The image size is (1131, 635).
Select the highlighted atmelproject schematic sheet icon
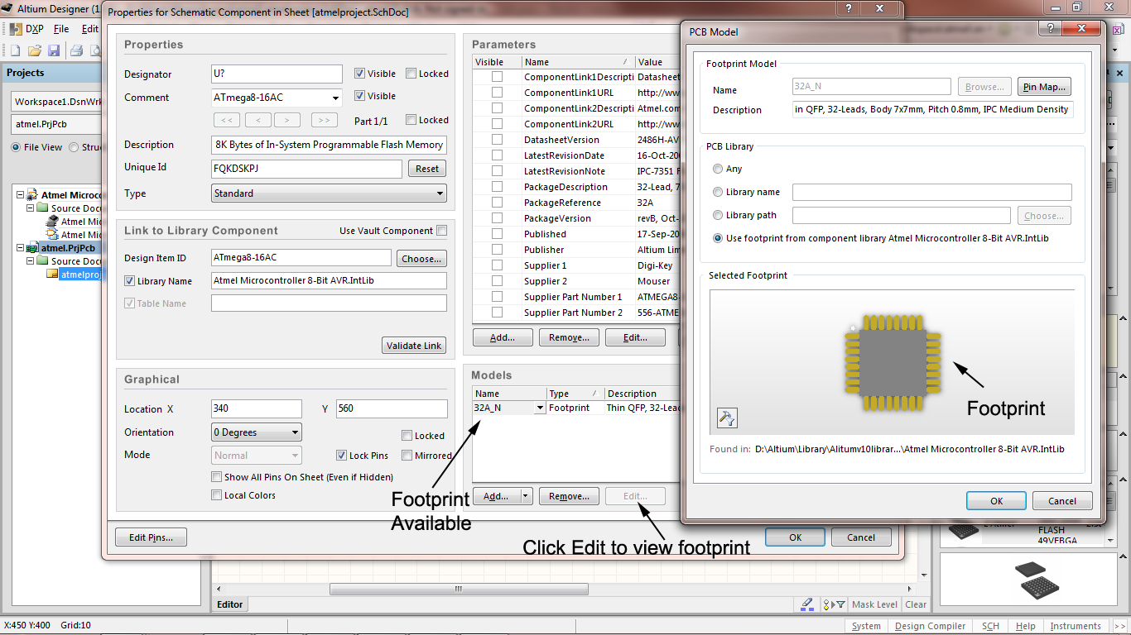pos(52,275)
